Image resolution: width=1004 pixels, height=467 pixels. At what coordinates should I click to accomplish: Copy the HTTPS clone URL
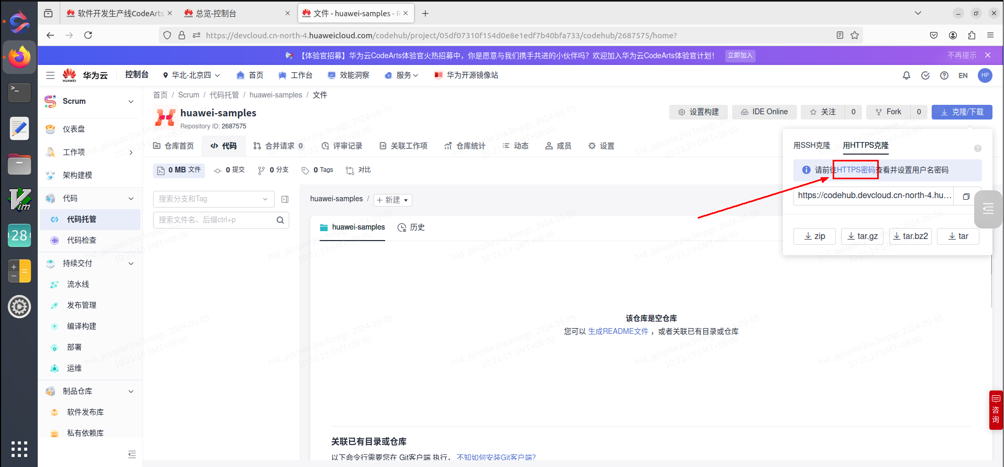tap(966, 196)
